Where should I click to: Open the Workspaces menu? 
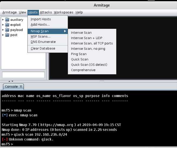[64, 12]
